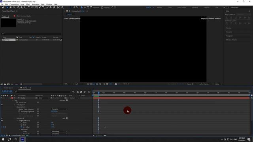253x142 pixels.
Task: Collapse the Range Selector 1 group
Action: tap(17, 120)
